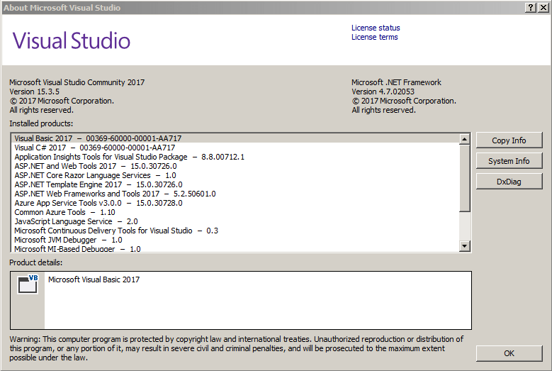Click the Visual Basic product icon
552x371 pixels.
pyautogui.click(x=28, y=284)
